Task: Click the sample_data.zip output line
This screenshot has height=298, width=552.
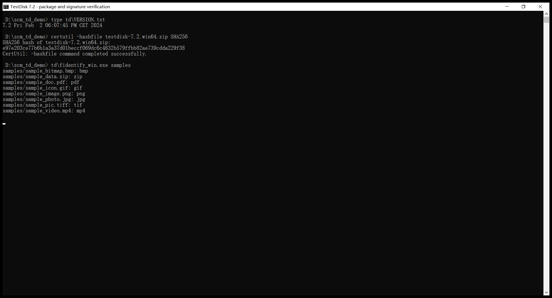Action: (42, 76)
